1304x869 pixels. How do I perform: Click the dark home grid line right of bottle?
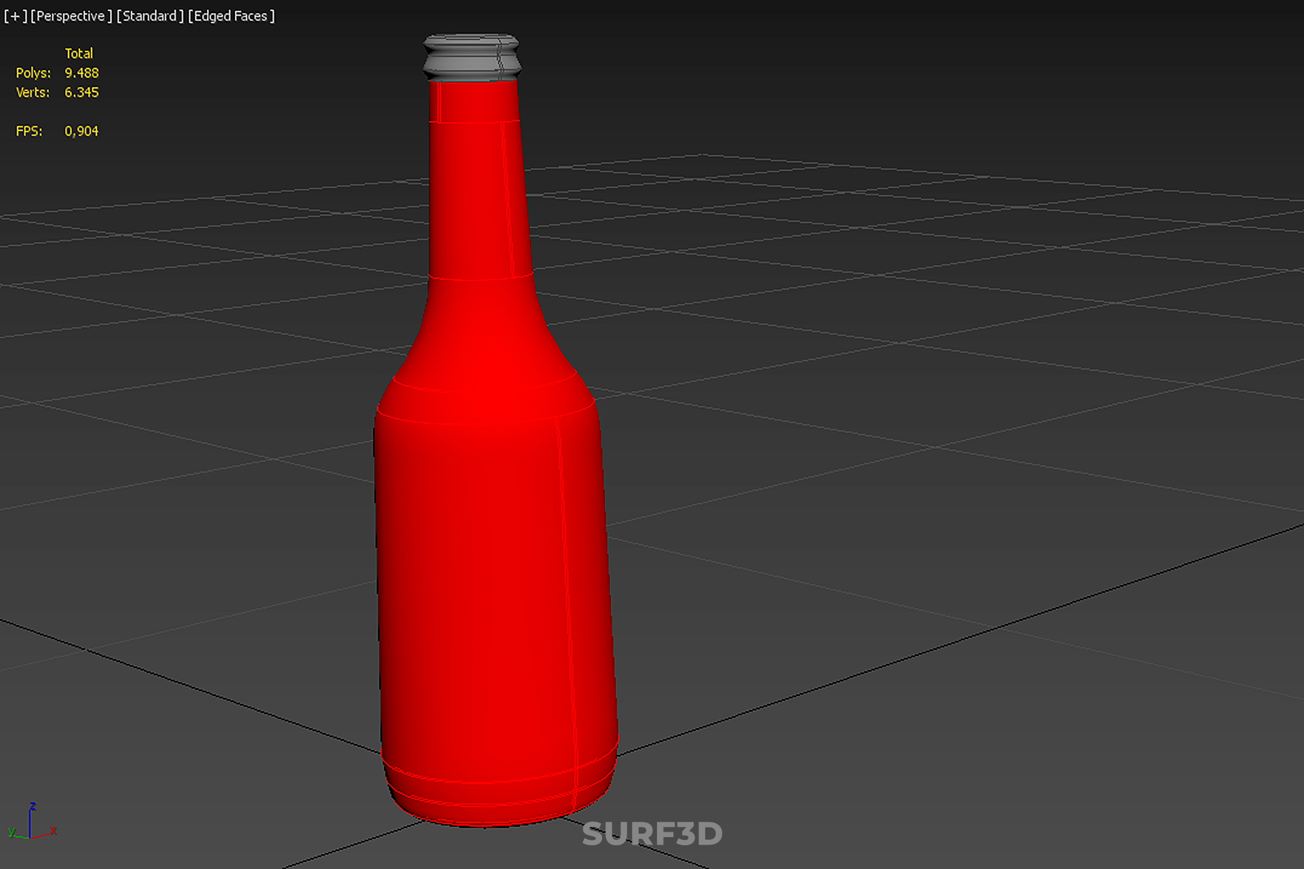click(950, 645)
